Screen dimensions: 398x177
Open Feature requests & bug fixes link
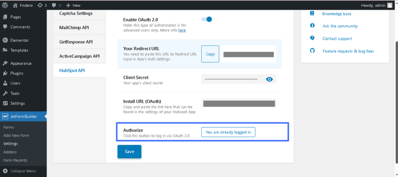[348, 51]
